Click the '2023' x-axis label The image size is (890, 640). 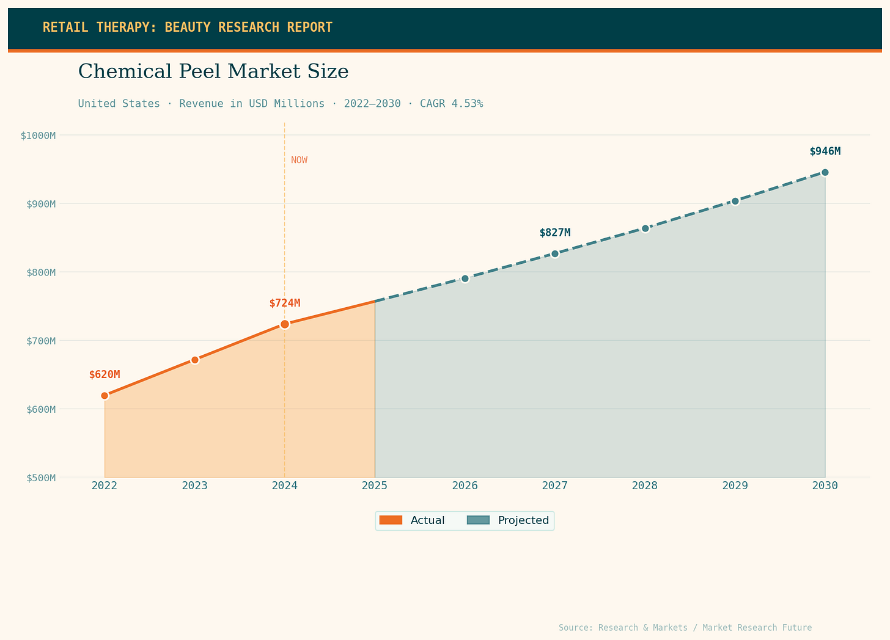tap(194, 486)
